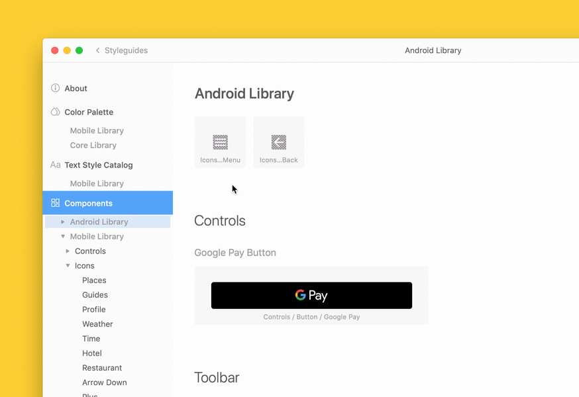Select Android Library in the sidebar
Image resolution: width=579 pixels, height=397 pixels.
[108, 222]
